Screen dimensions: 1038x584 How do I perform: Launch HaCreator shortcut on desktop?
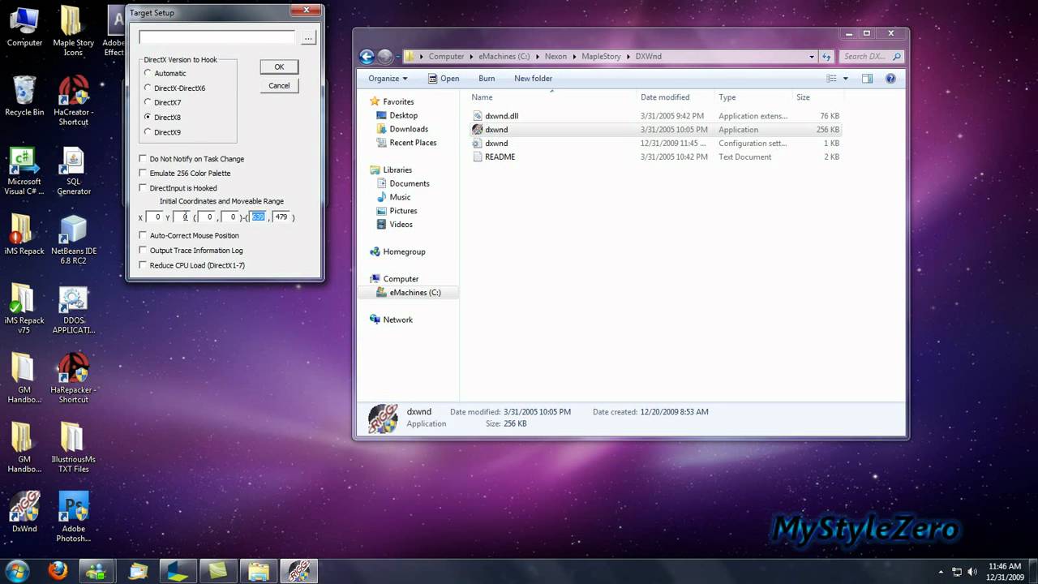click(73, 101)
